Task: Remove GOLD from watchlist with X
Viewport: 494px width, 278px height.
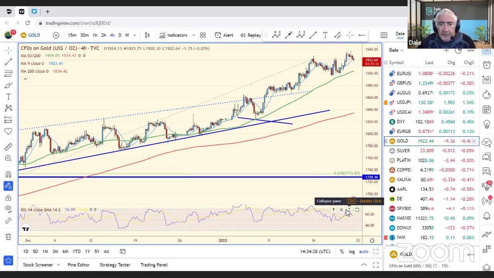Action: (474, 141)
